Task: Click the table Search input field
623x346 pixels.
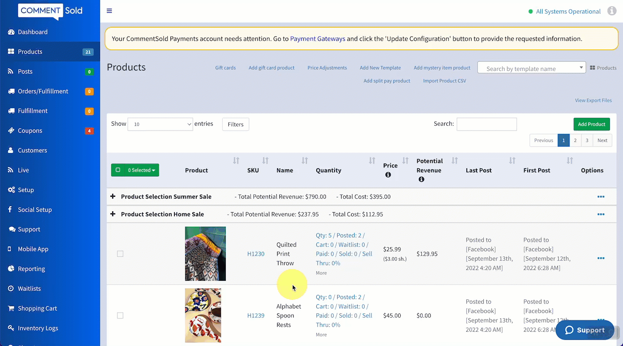Action: pos(486,124)
